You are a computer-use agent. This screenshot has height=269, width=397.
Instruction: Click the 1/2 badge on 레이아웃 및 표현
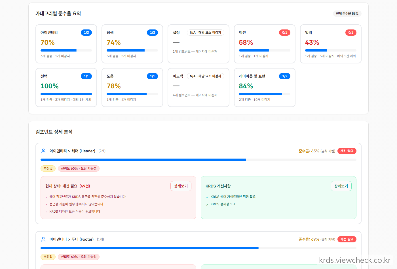pos(285,76)
